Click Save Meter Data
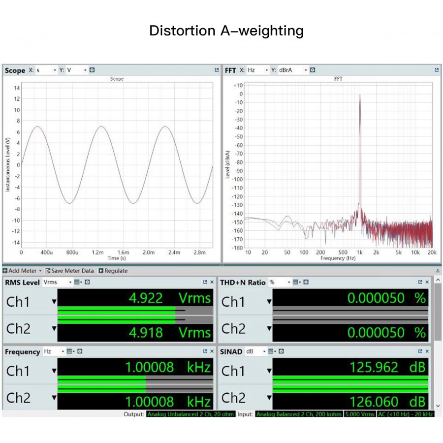 click(x=69, y=271)
